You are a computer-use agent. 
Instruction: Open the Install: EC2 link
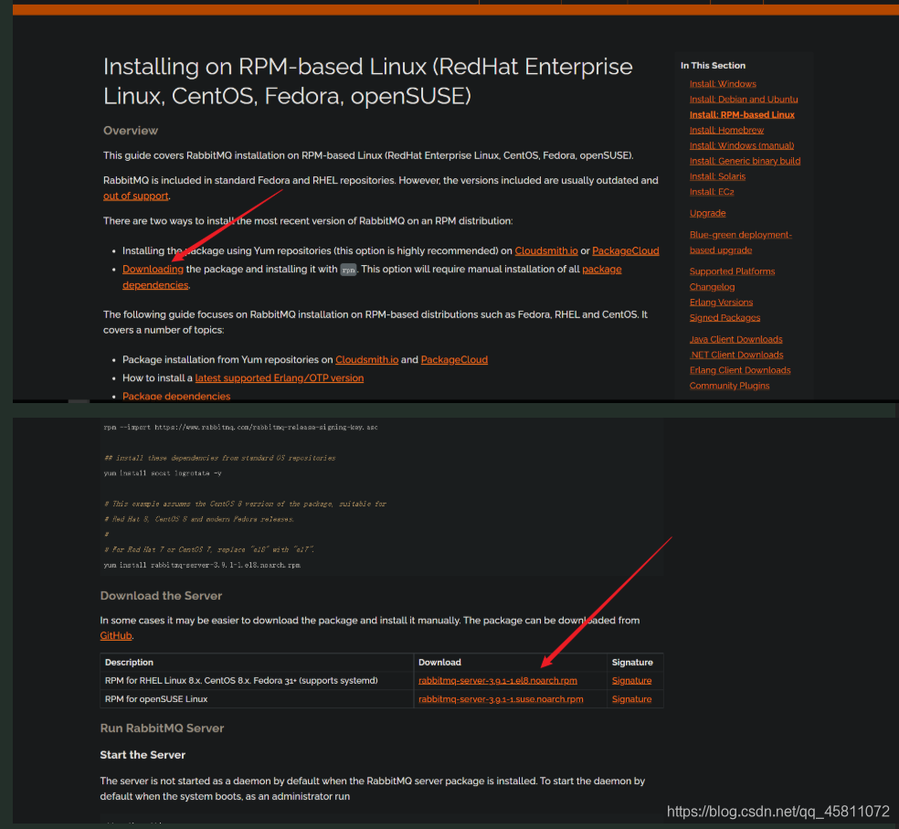712,192
